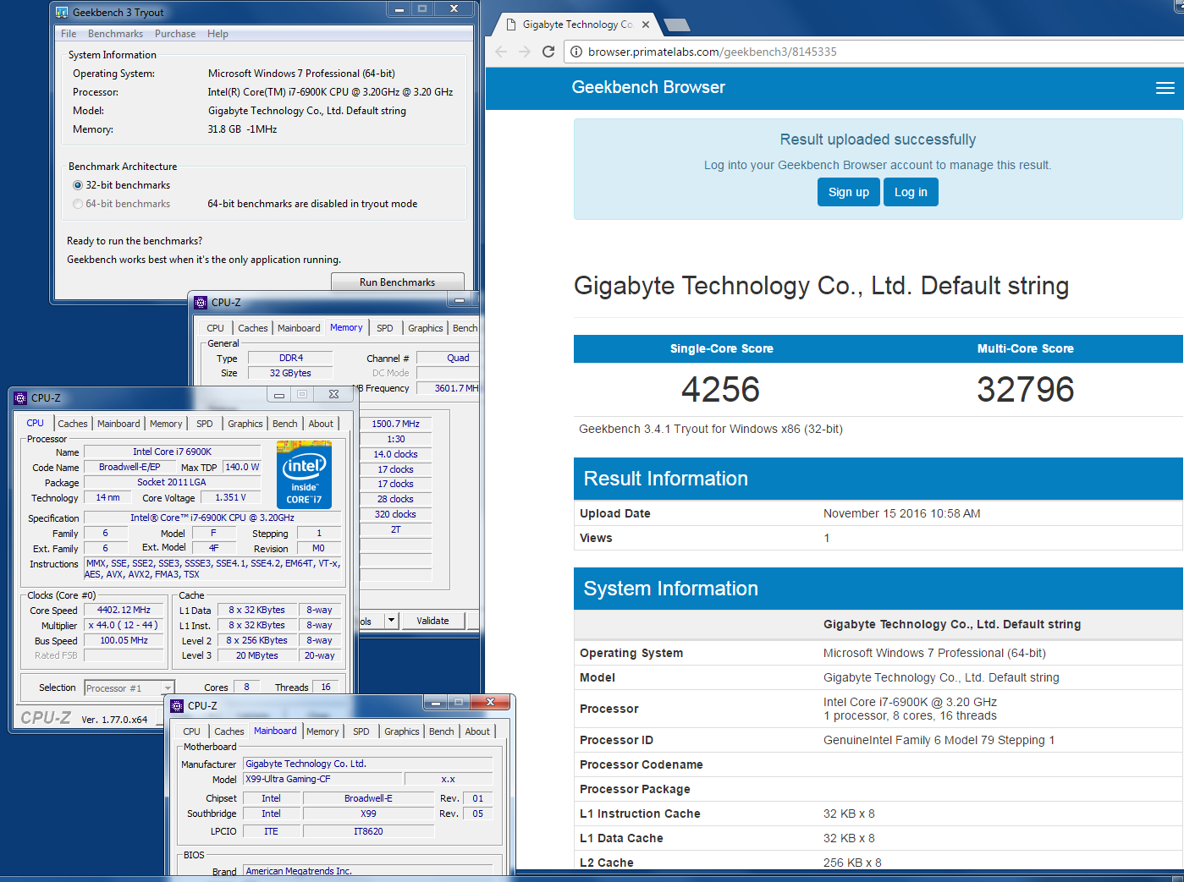Open the Geekbench Browser hamburger menu
Screen dimensions: 1184x882
[1165, 88]
